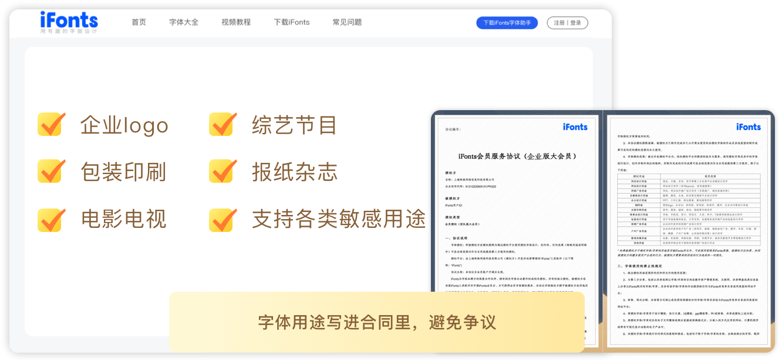Screen dimensions: 782x362
Task: Click the 下载iFonts字体助手 button
Action: (507, 23)
